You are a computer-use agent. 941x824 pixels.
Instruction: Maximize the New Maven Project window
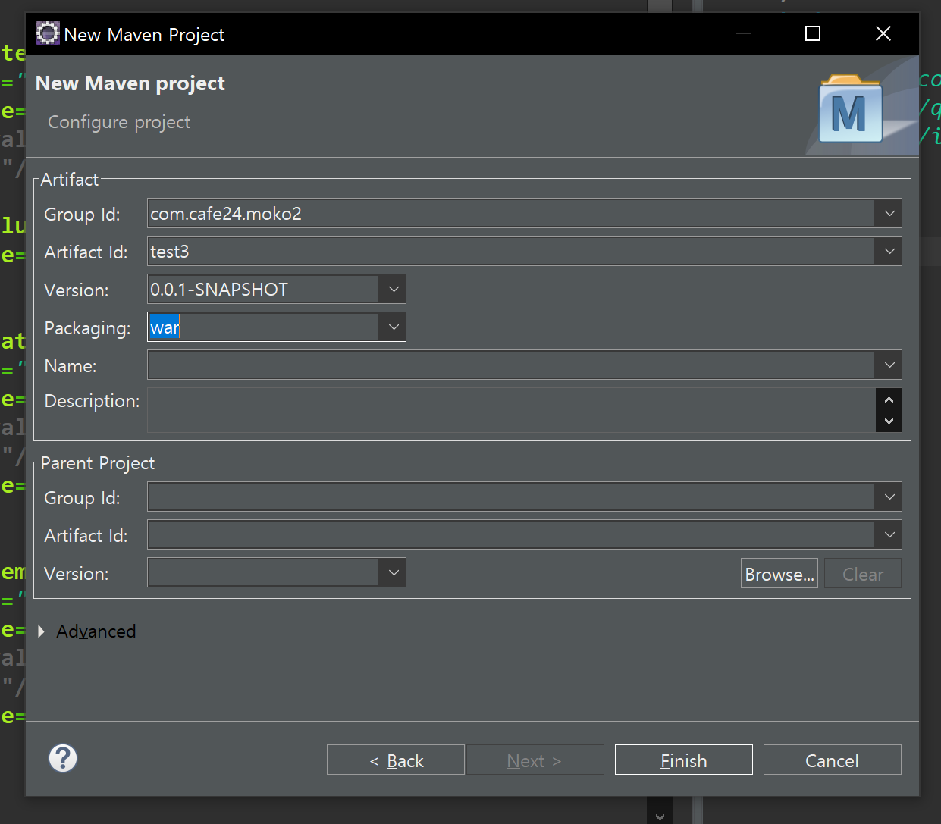813,33
